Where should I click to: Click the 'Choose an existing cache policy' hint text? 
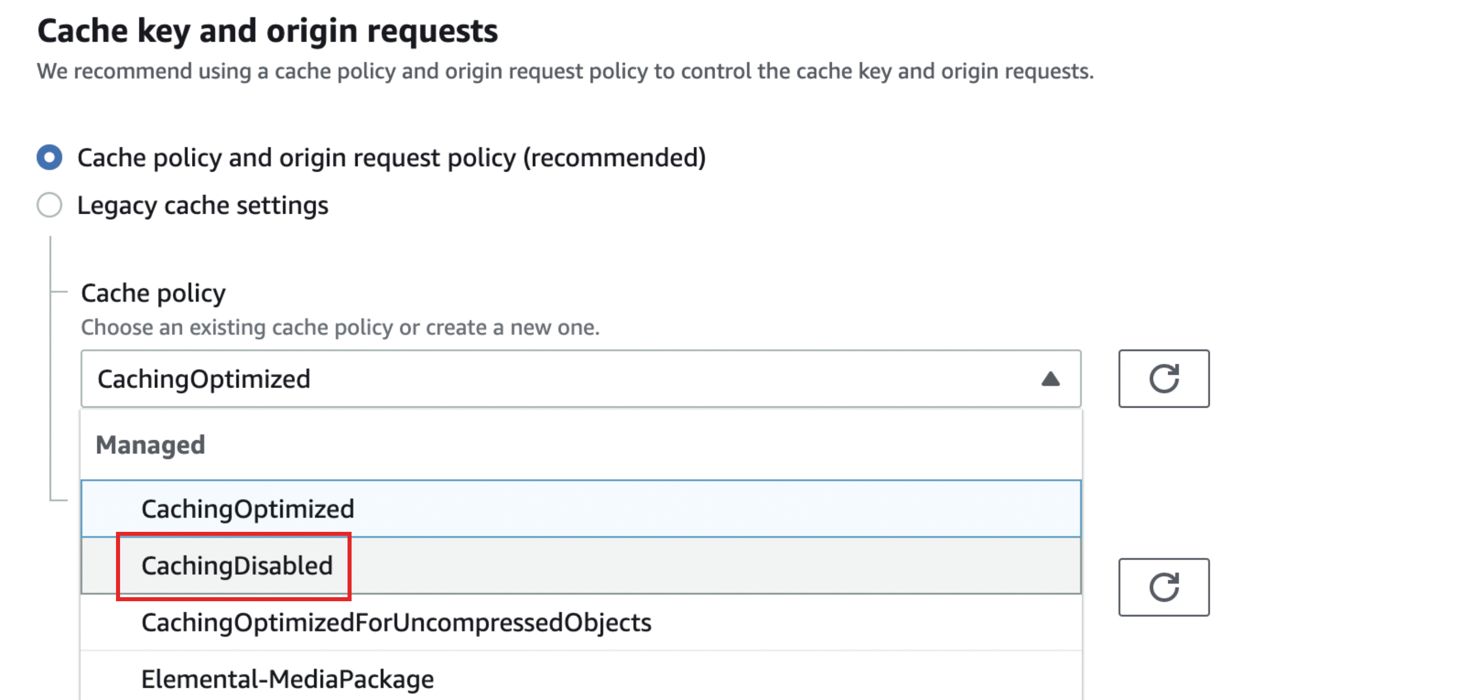(340, 327)
